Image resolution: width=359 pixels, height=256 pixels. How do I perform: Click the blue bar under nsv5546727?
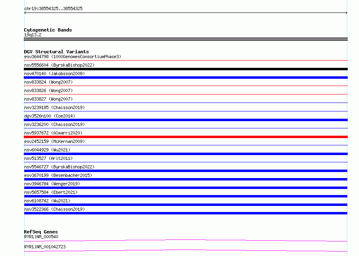pos(186,171)
